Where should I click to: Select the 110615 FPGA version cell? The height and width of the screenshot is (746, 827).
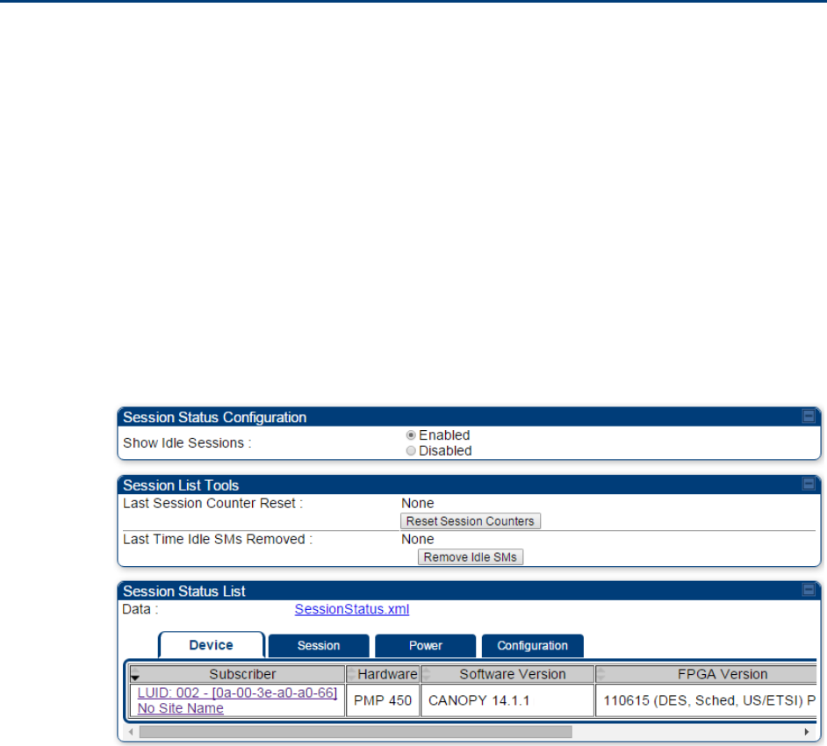tap(707, 700)
